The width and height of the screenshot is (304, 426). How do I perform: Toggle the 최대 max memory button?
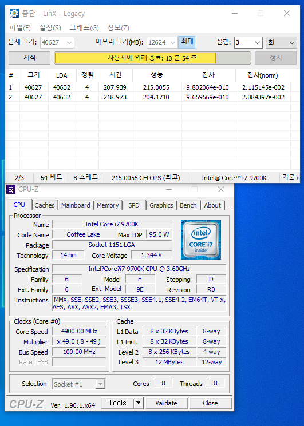(x=187, y=42)
